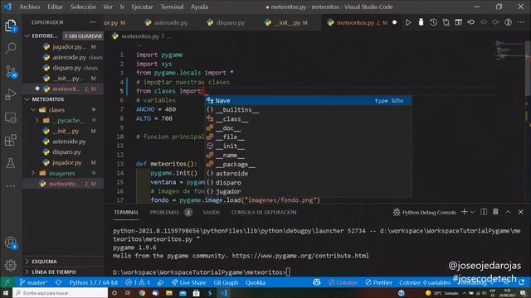
Task: Create a new terminal with plus icon
Action: (465, 212)
